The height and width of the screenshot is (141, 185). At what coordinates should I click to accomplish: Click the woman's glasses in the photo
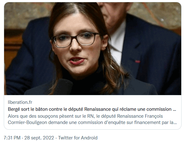coord(75,40)
